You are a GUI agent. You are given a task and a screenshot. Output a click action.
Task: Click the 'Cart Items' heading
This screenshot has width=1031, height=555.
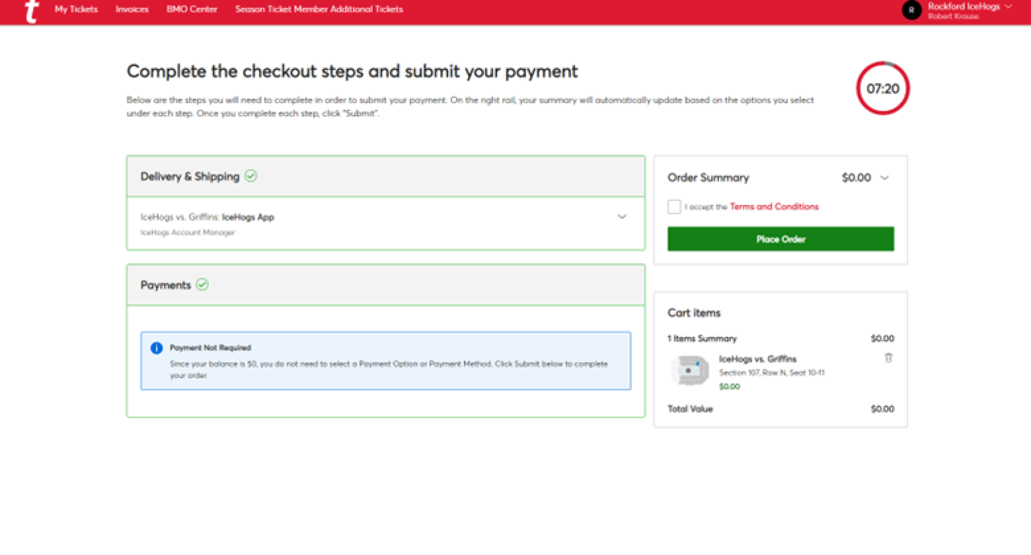694,313
